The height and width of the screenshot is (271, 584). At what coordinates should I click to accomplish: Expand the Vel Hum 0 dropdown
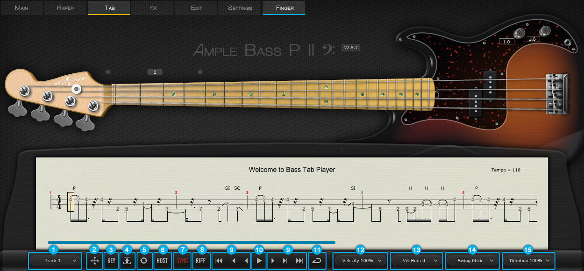[x=416, y=261]
